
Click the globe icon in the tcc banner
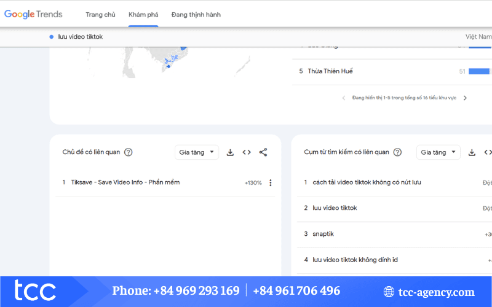[389, 292]
